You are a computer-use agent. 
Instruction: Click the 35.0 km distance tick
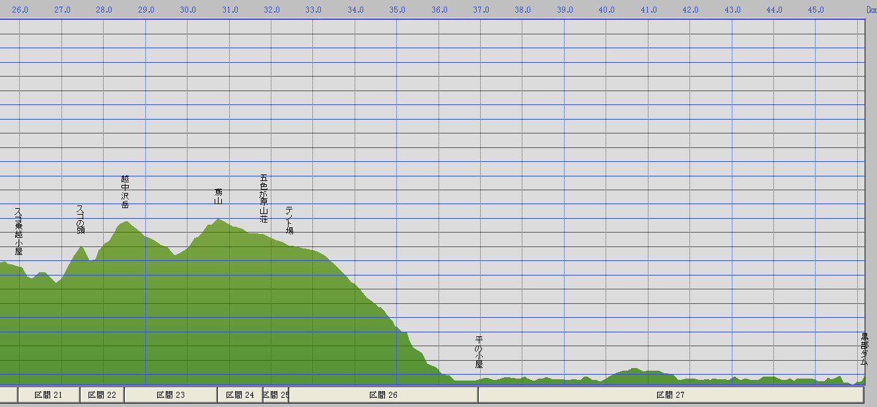point(397,10)
